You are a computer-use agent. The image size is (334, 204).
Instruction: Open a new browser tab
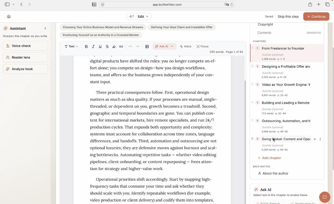tap(319, 4)
